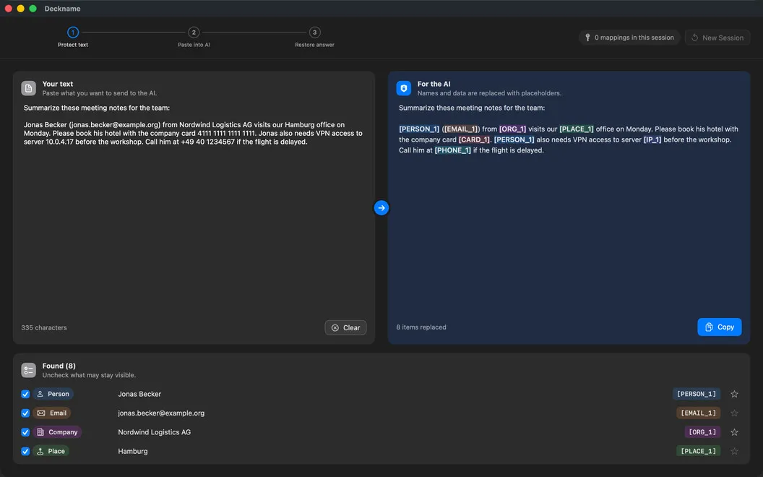Click the Jonas Becker value in list
The height and width of the screenshot is (477, 763).
click(139, 394)
